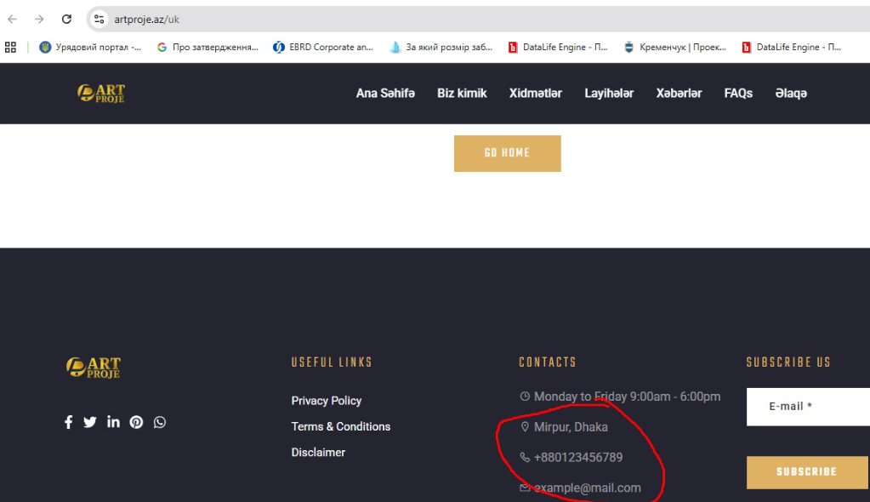
Task: Reload the page with refresh icon
Action: click(x=66, y=19)
